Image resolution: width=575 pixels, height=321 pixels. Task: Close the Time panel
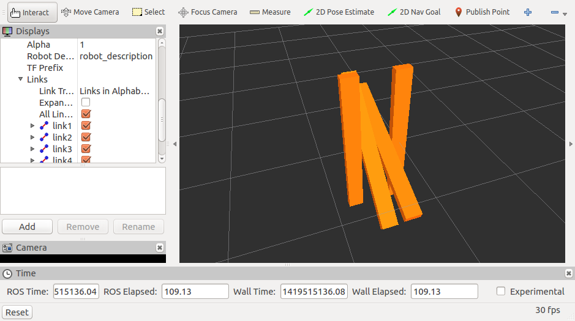click(x=568, y=273)
